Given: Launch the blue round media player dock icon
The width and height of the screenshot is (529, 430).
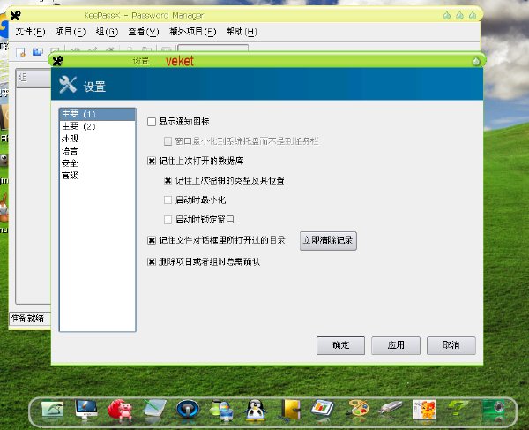Looking at the screenshot, I should [188, 409].
